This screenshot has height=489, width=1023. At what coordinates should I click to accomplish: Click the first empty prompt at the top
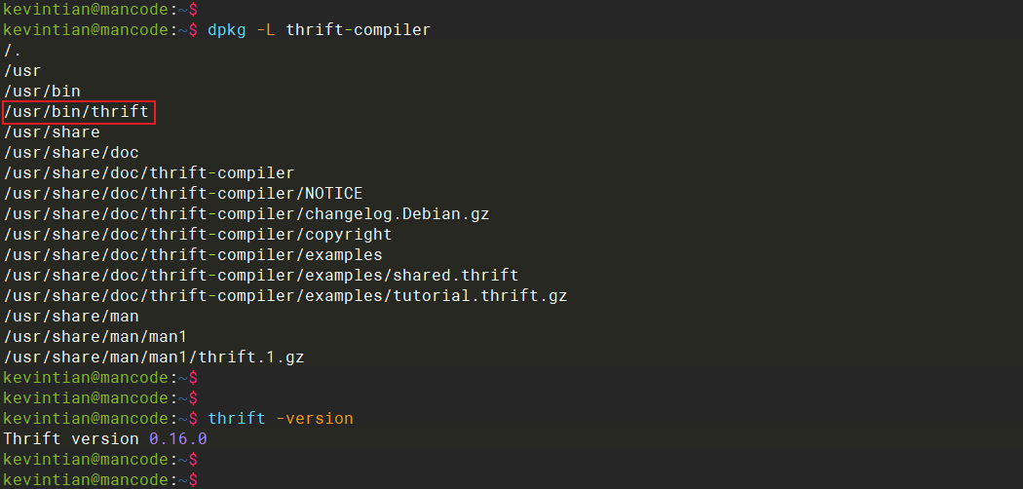99,9
